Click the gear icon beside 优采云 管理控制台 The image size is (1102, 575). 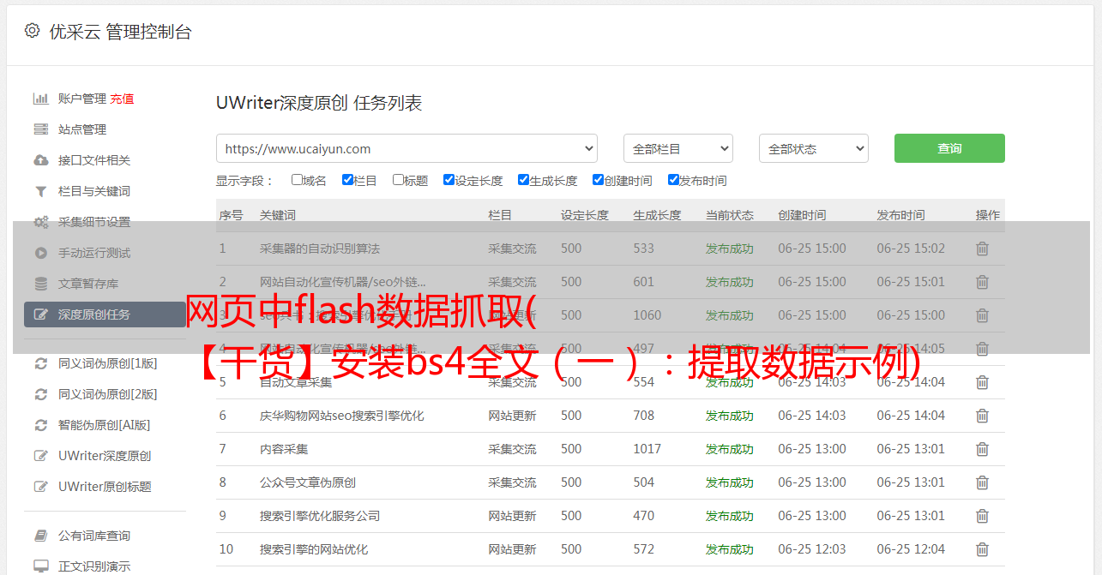point(32,31)
